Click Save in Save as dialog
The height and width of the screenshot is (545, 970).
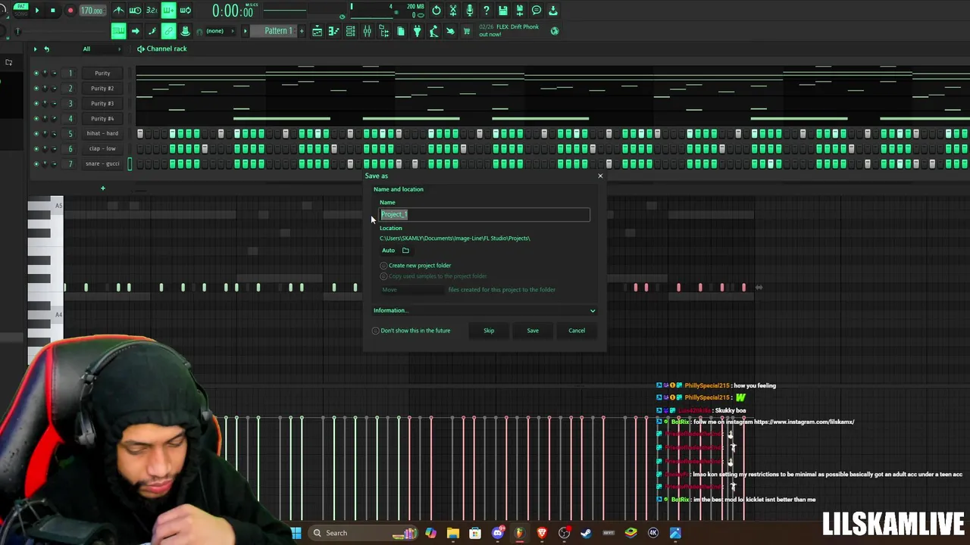point(533,331)
